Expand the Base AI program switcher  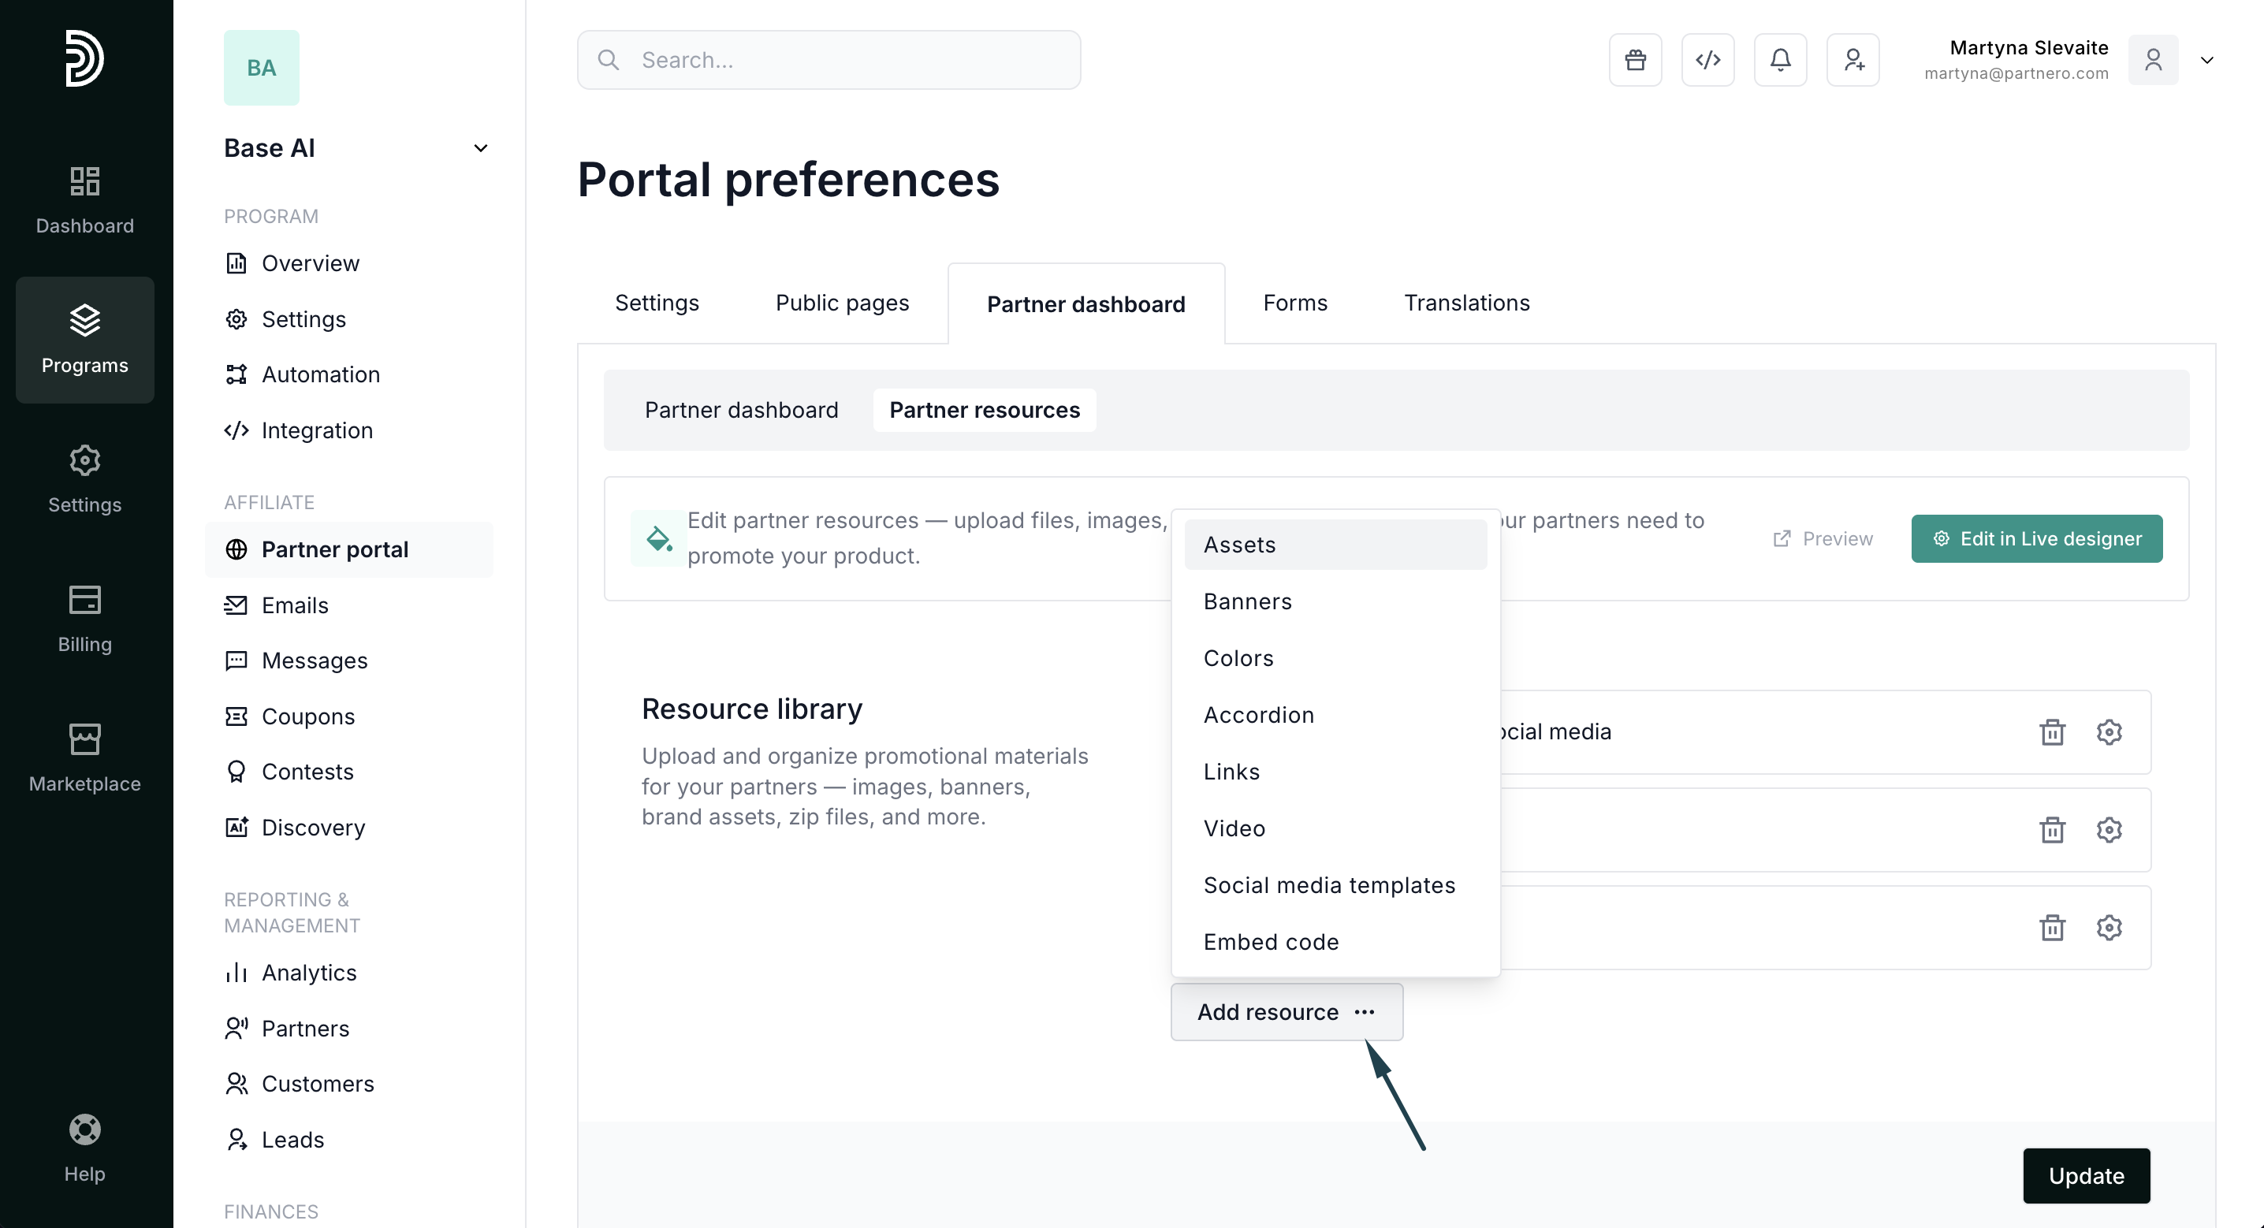point(480,147)
